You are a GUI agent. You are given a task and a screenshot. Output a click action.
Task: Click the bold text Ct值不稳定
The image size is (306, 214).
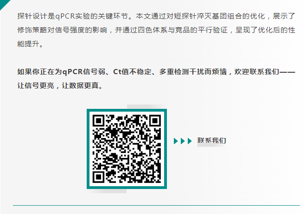tap(132, 72)
